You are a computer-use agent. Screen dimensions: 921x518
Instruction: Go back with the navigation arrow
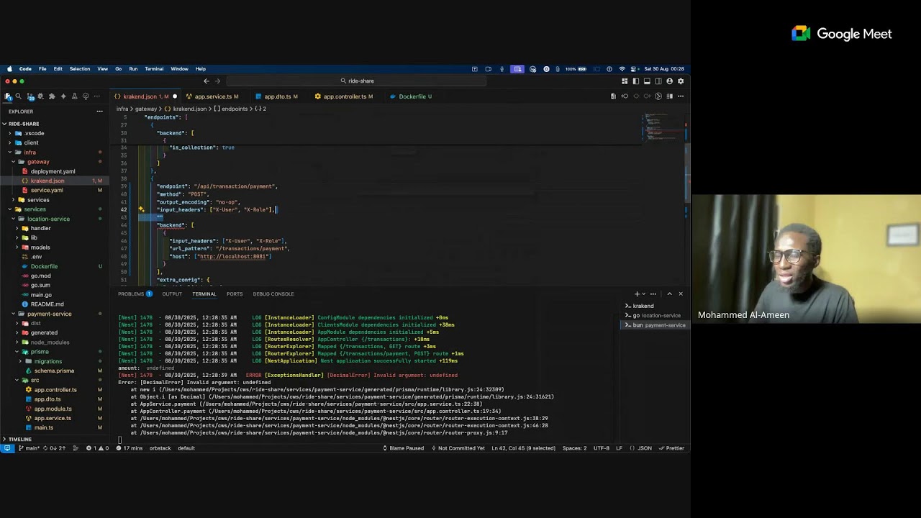pos(207,81)
